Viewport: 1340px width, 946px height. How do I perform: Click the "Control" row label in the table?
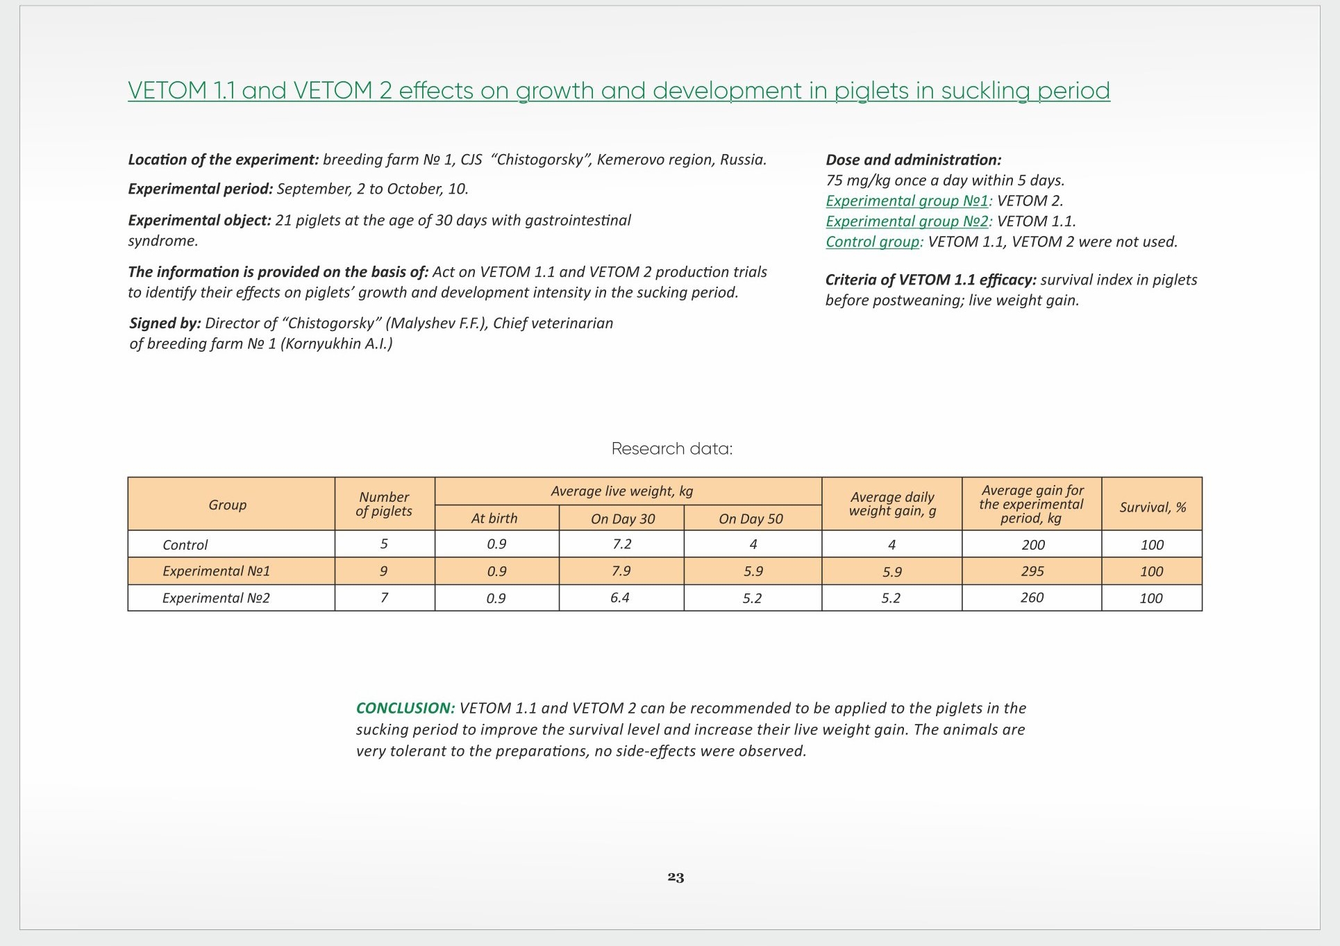click(x=185, y=546)
